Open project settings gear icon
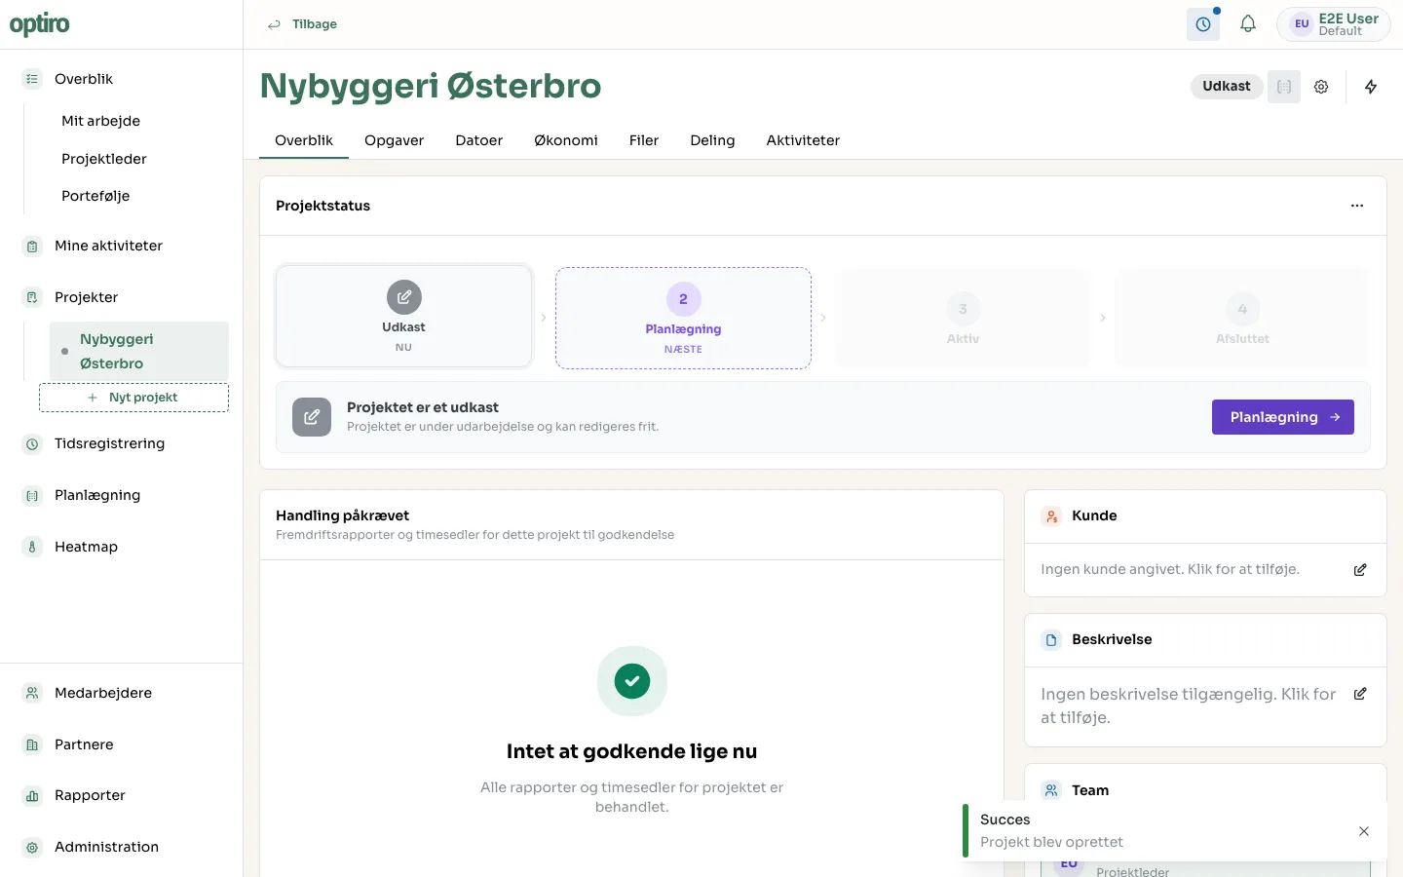The width and height of the screenshot is (1403, 877). coord(1321,87)
